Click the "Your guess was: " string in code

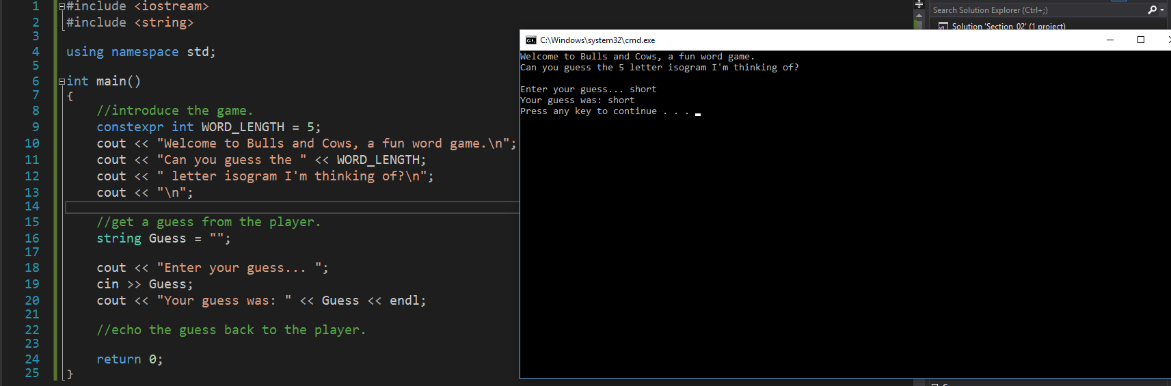224,301
